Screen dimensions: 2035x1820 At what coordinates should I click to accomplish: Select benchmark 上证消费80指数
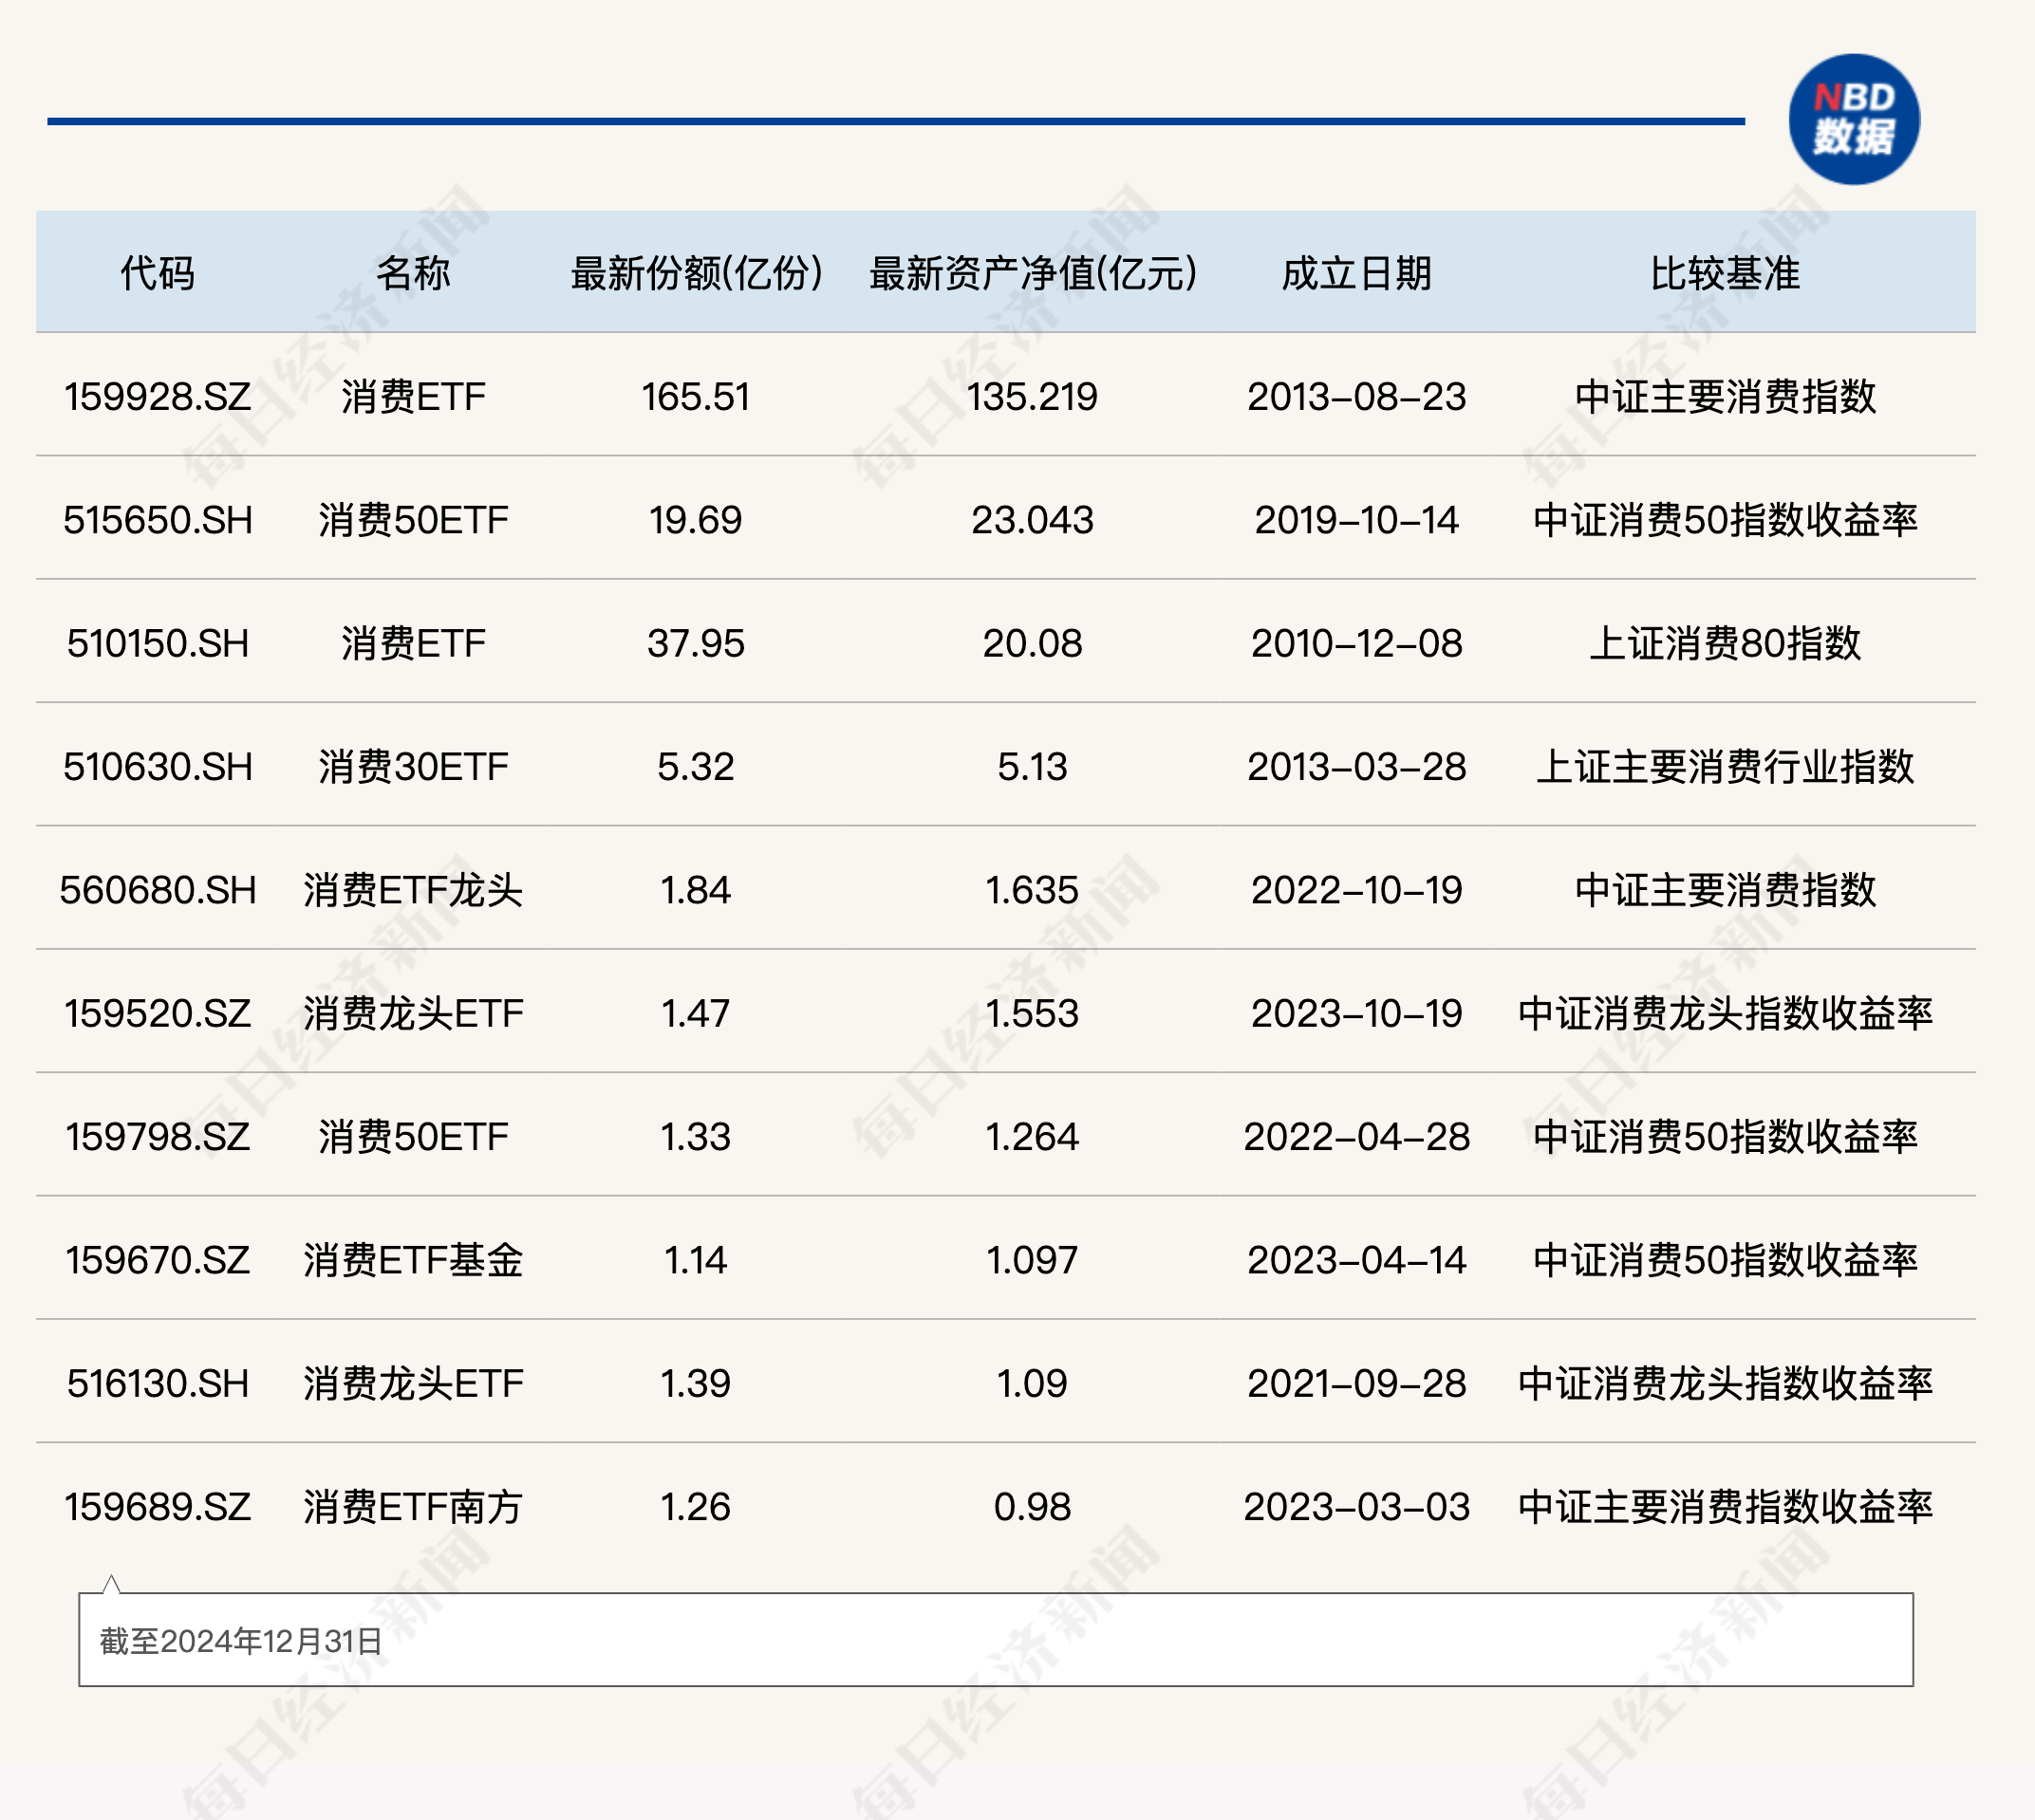click(x=1725, y=643)
